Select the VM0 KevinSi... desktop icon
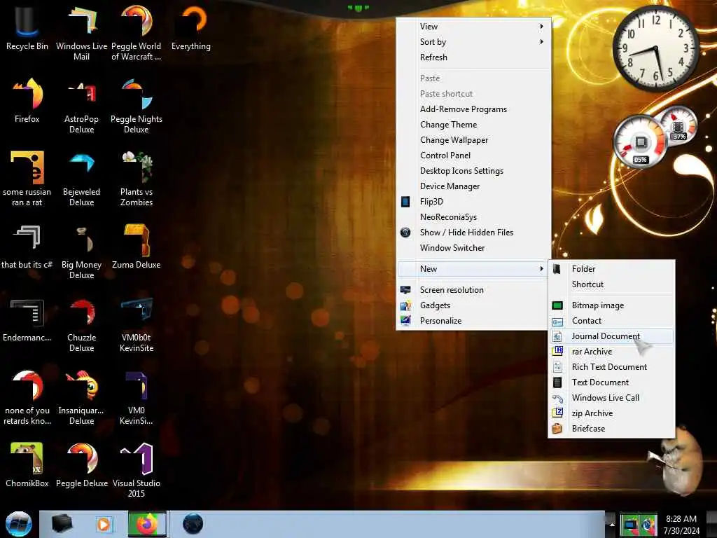This screenshot has width=717, height=538. (x=137, y=397)
